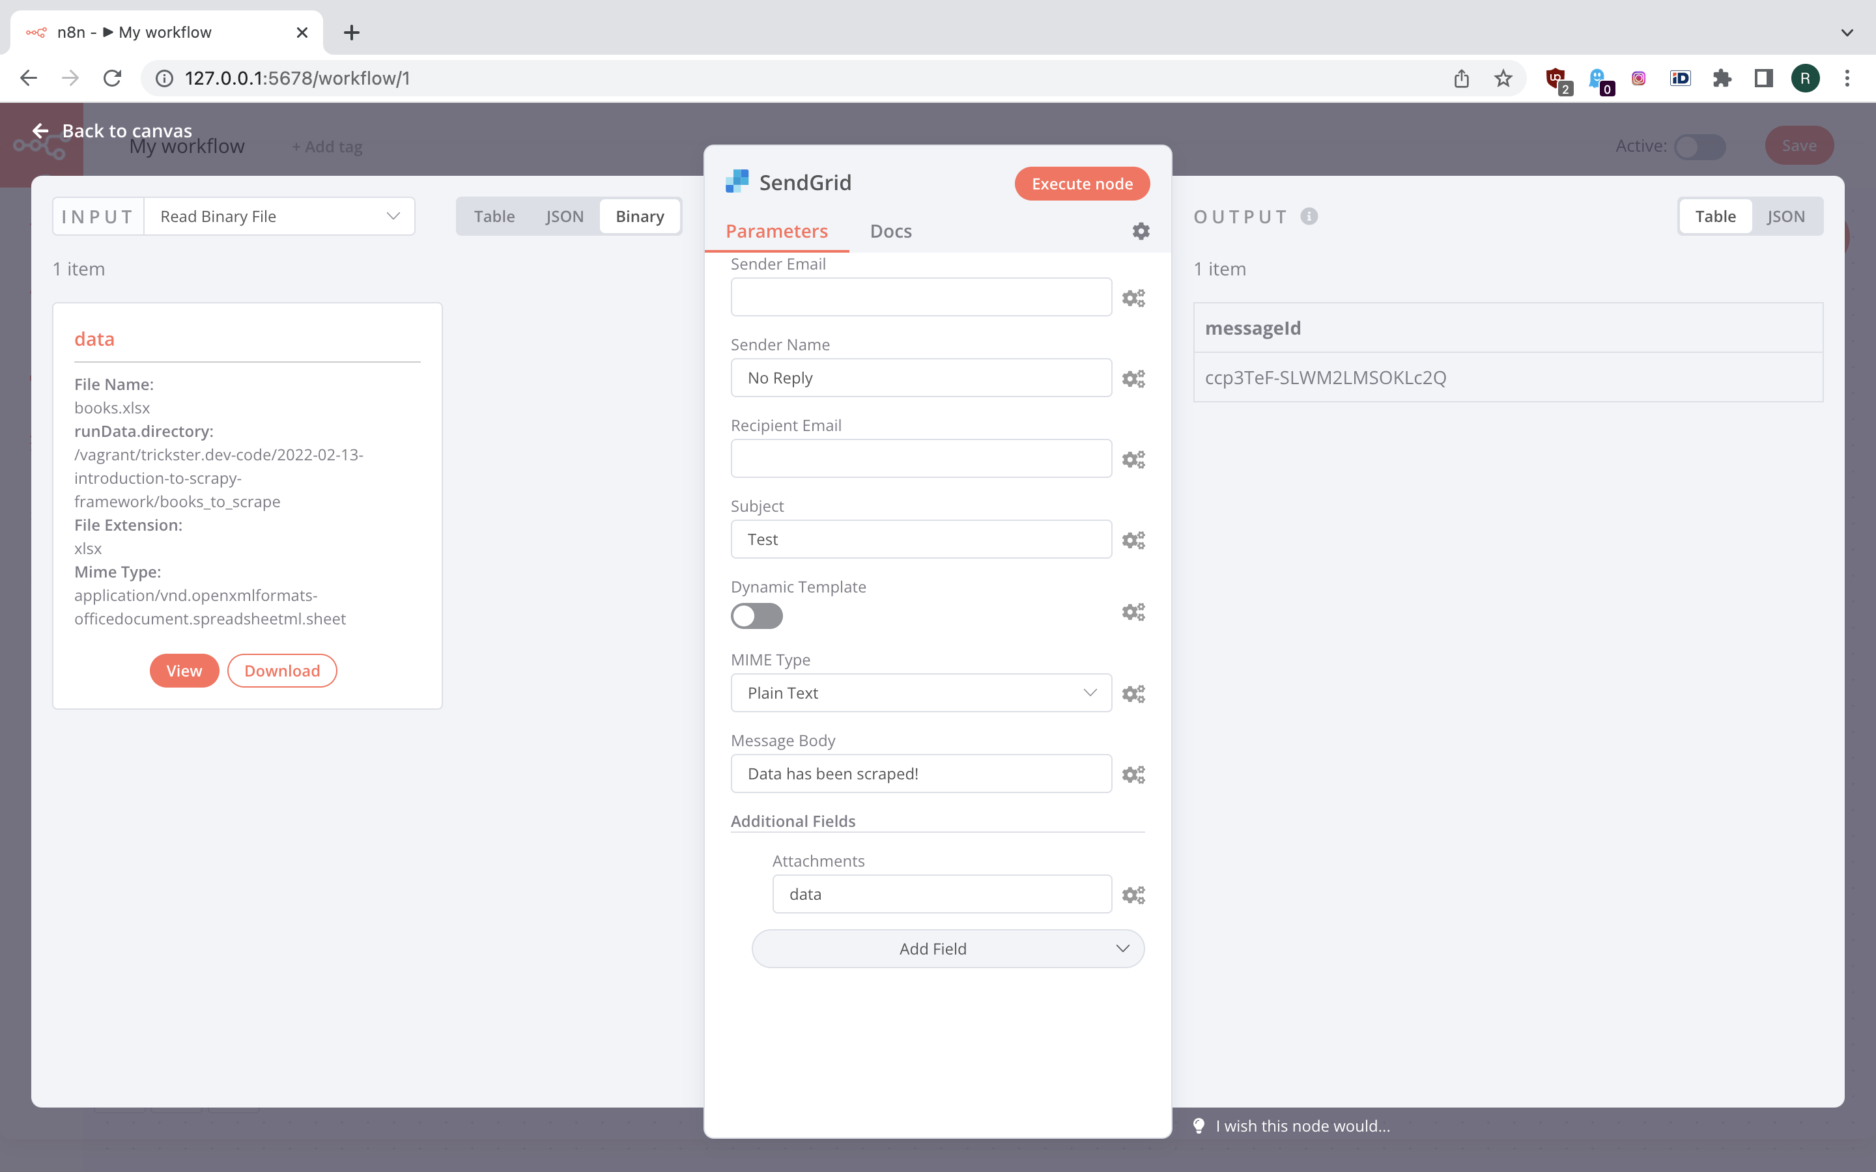
Task: Open parameter options gear for Sender Name
Action: pyautogui.click(x=1133, y=379)
